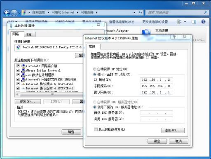Select 使用下面的 DNS 服务器地址 radio button
Viewport: 211px width, 159px height.
pos(94,107)
